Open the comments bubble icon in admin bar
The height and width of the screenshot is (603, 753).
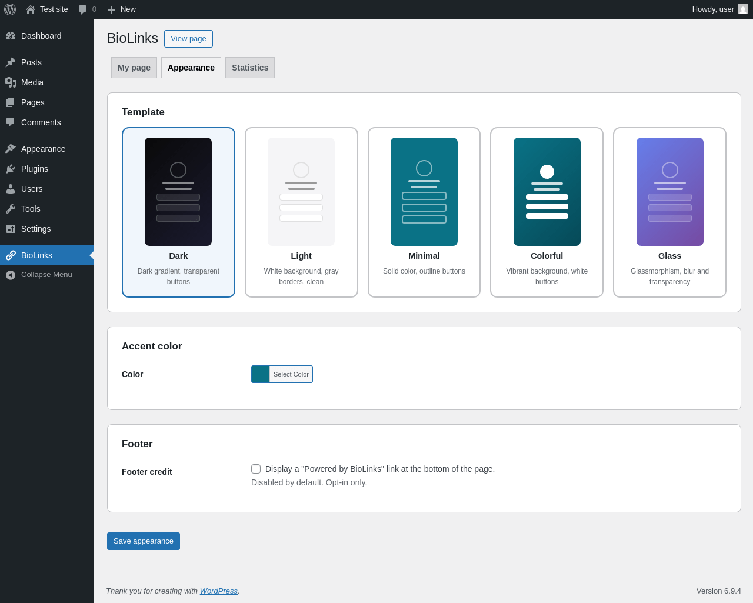(83, 9)
